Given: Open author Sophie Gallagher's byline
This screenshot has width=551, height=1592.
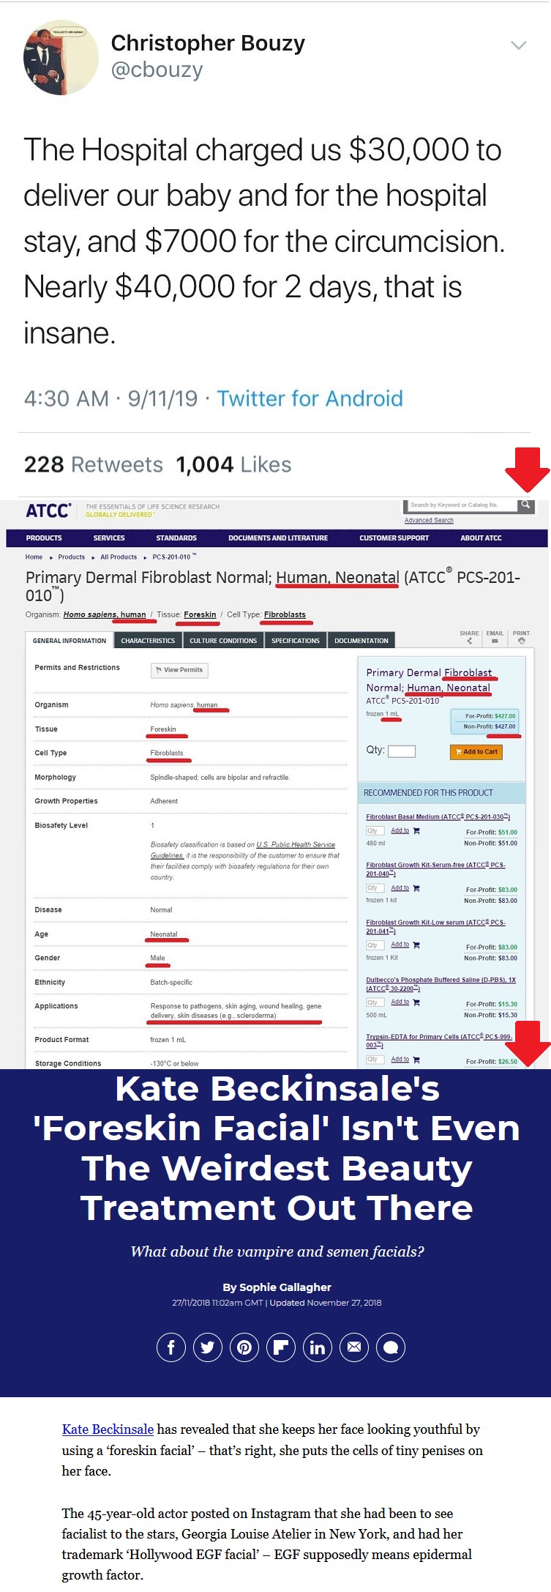Looking at the screenshot, I should tap(285, 1287).
